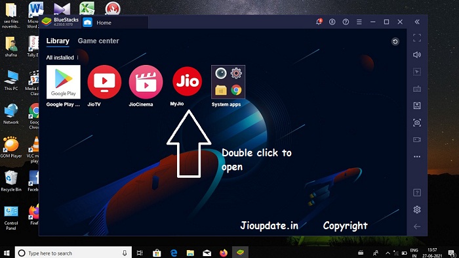Click the refresh icon in Library
The height and width of the screenshot is (258, 459).
(395, 41)
